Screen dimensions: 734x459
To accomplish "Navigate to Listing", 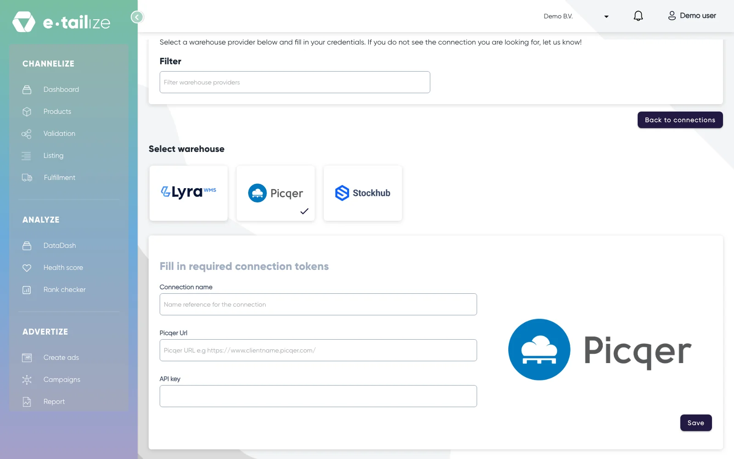I will [54, 156].
